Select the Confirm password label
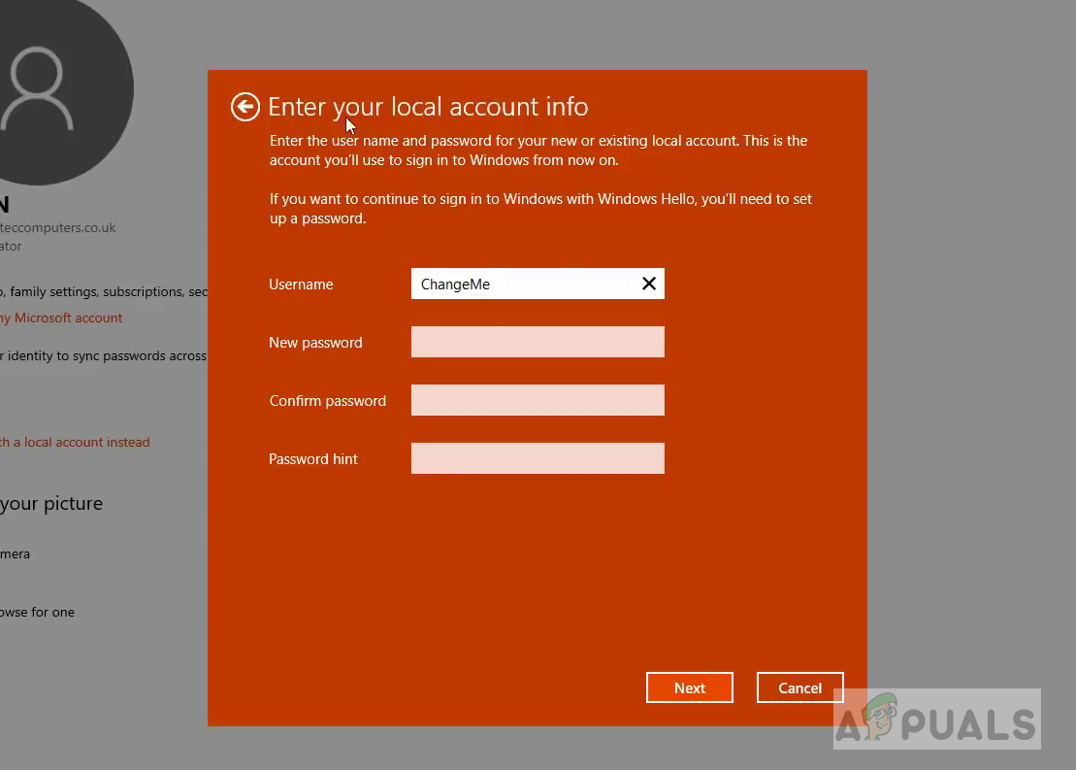 pyautogui.click(x=327, y=401)
